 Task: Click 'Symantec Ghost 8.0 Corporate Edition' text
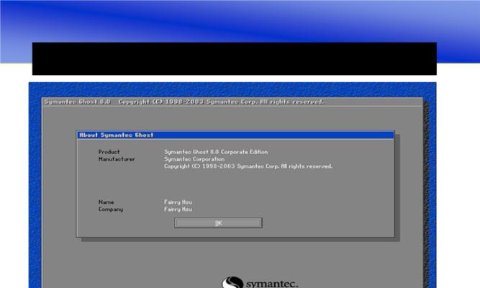[x=216, y=152]
